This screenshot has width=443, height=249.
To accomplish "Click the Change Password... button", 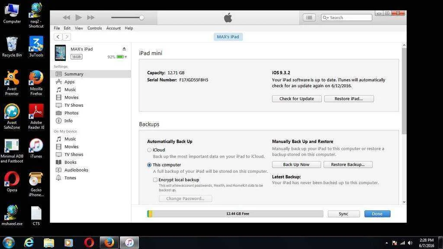I will pyautogui.click(x=185, y=199).
